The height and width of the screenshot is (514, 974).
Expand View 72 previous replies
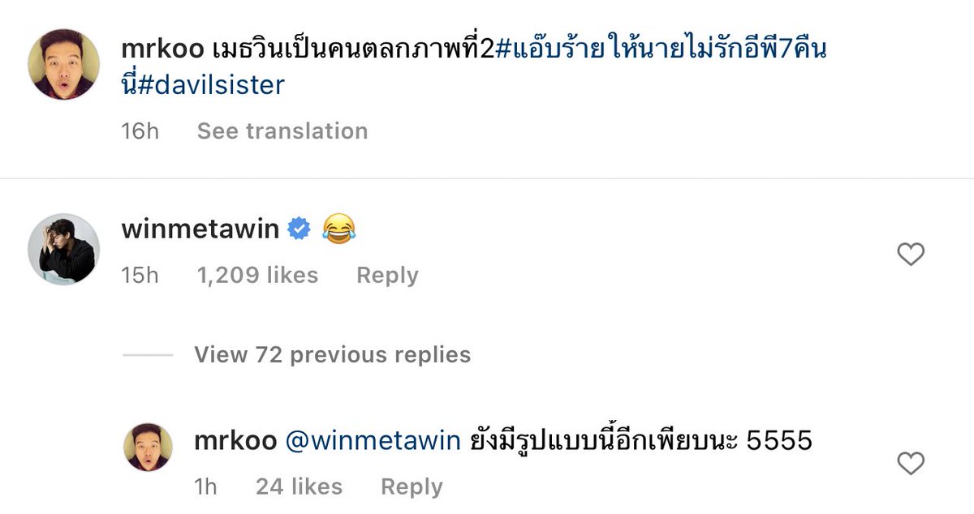(x=333, y=355)
